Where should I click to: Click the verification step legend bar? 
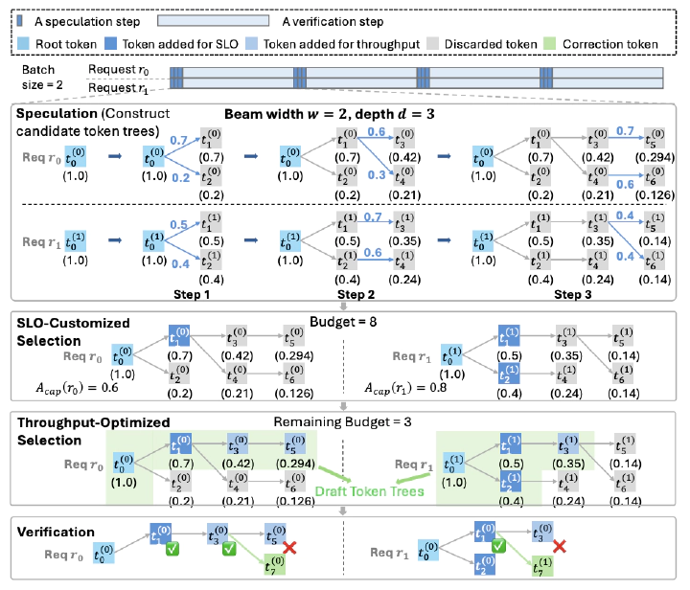click(213, 21)
